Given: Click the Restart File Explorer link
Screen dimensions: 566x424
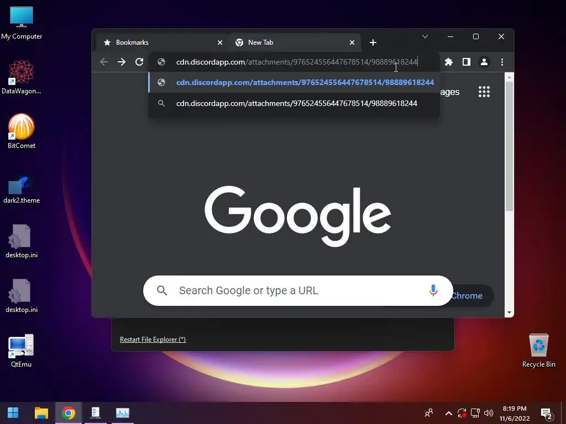Looking at the screenshot, I should [153, 340].
